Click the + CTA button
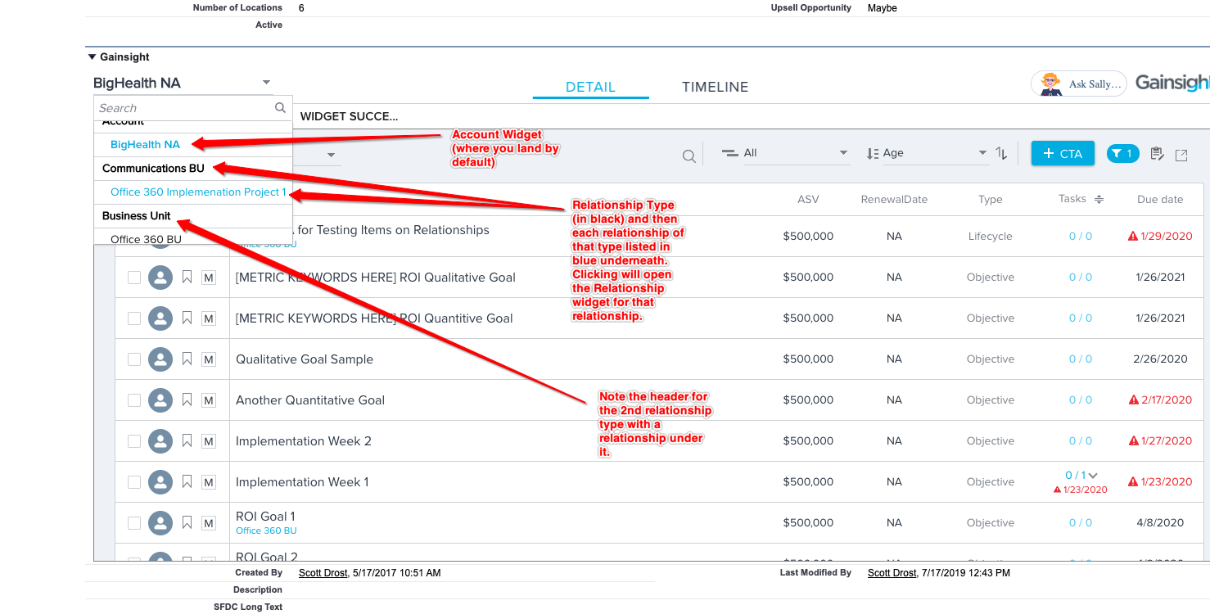Viewport: 1210px width, 614px height. tap(1063, 153)
